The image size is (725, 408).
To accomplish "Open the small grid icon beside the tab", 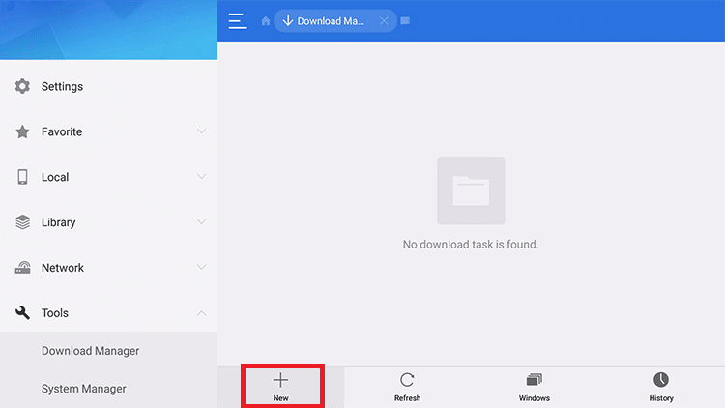I will click(x=405, y=21).
